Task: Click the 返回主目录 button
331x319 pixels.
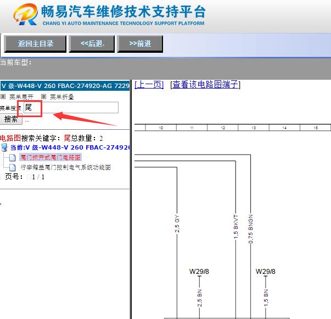Action: (35, 44)
